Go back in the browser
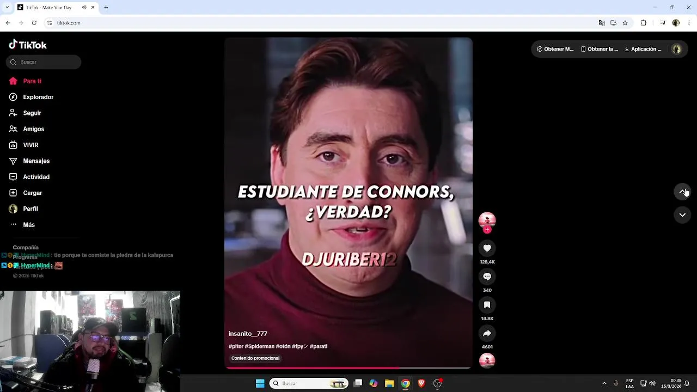Viewport: 697px width, 392px height. (x=8, y=23)
